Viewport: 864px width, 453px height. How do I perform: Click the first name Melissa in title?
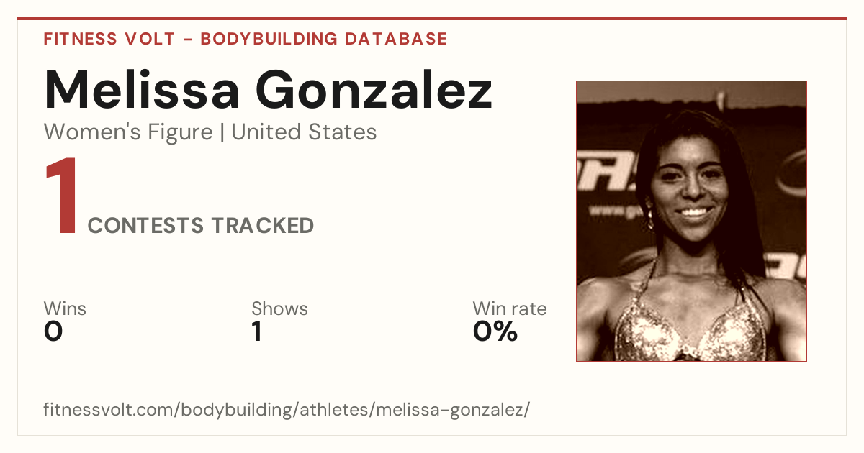click(x=143, y=90)
